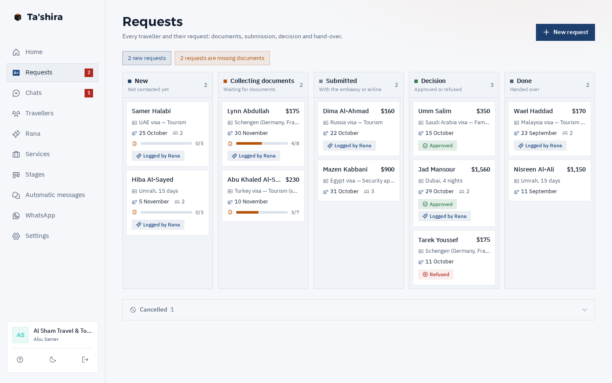Create a New request

(565, 32)
